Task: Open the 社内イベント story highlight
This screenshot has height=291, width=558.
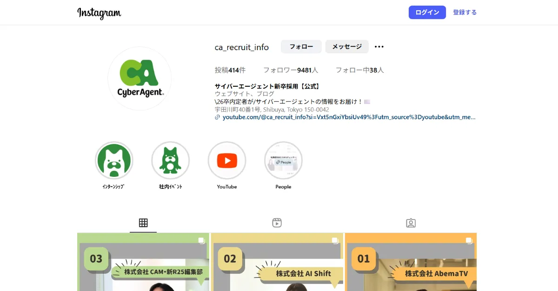Action: pos(170,161)
